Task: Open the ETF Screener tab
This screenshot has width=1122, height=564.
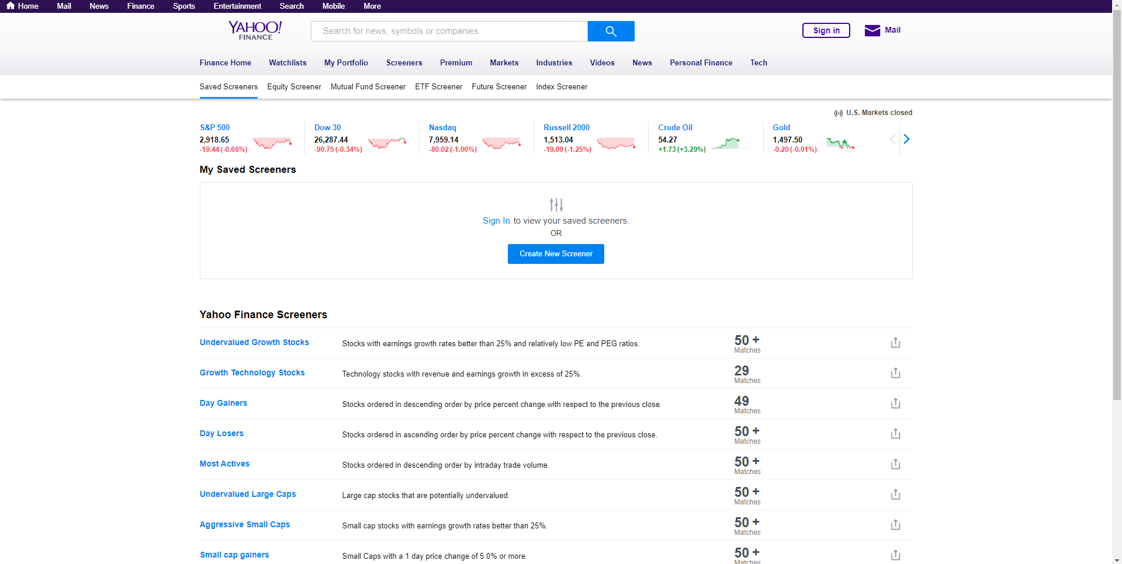Action: pos(438,86)
